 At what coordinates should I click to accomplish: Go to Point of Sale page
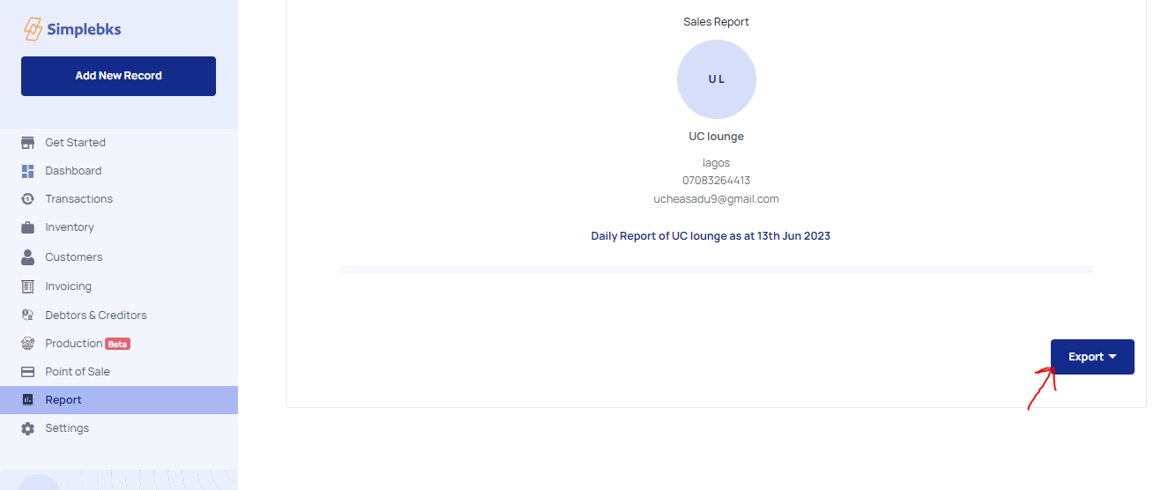point(78,372)
